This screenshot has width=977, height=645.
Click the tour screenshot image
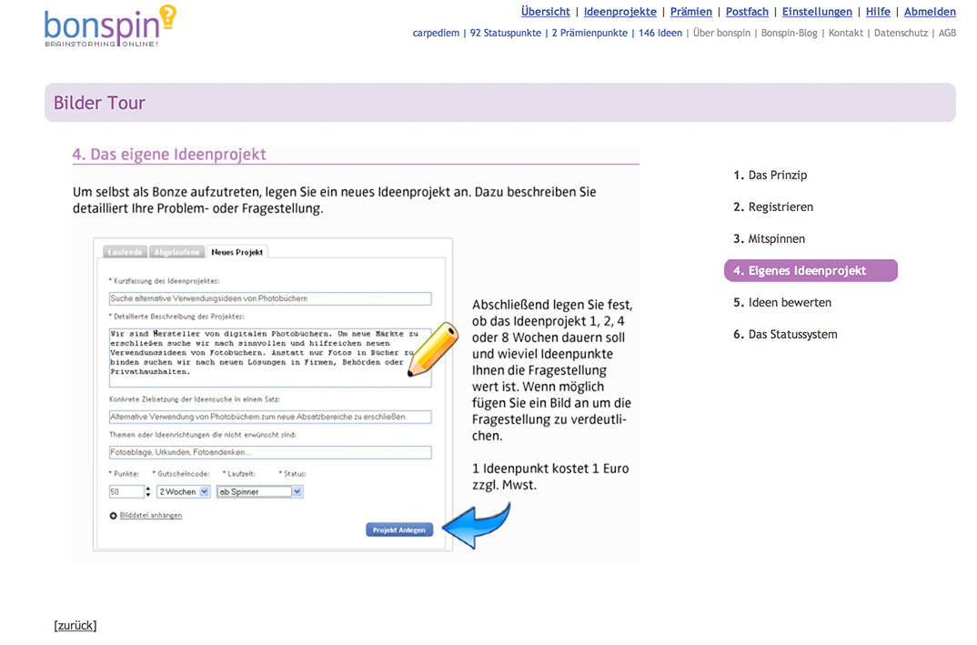click(356, 353)
